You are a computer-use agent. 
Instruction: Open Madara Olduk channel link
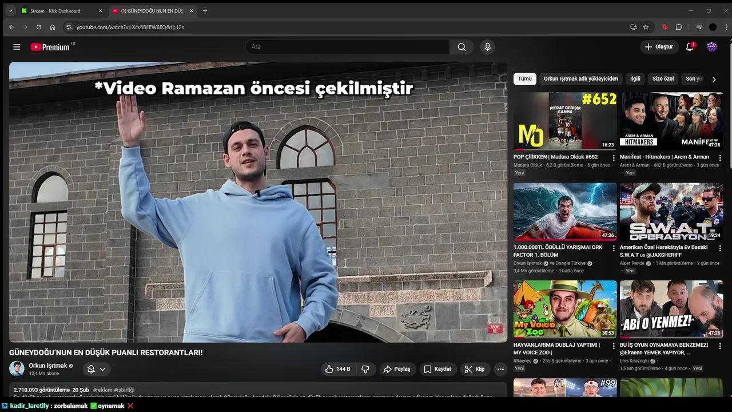pos(527,165)
